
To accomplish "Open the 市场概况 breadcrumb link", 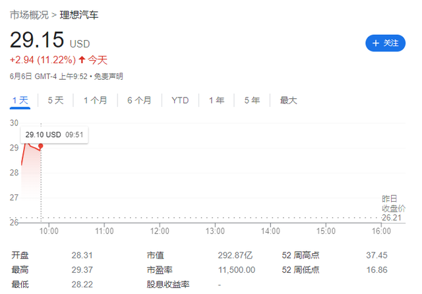I will click(x=29, y=15).
